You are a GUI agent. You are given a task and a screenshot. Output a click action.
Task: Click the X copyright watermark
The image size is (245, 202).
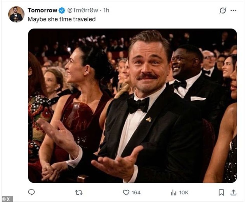[6, 199]
